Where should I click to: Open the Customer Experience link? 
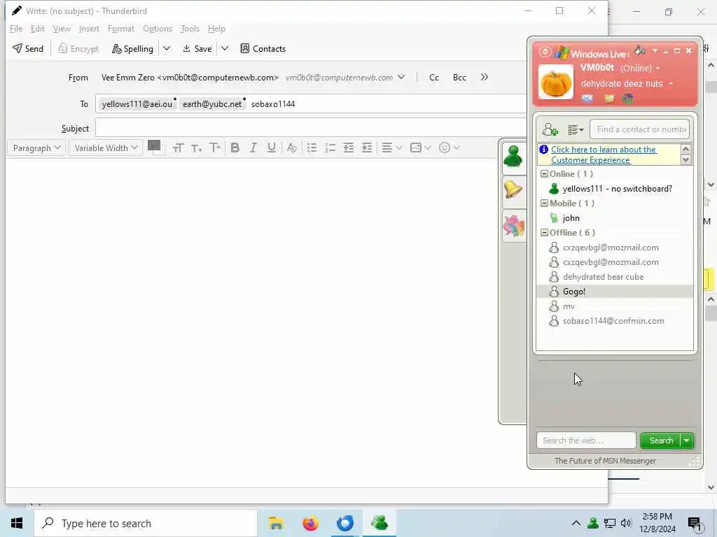(x=604, y=155)
